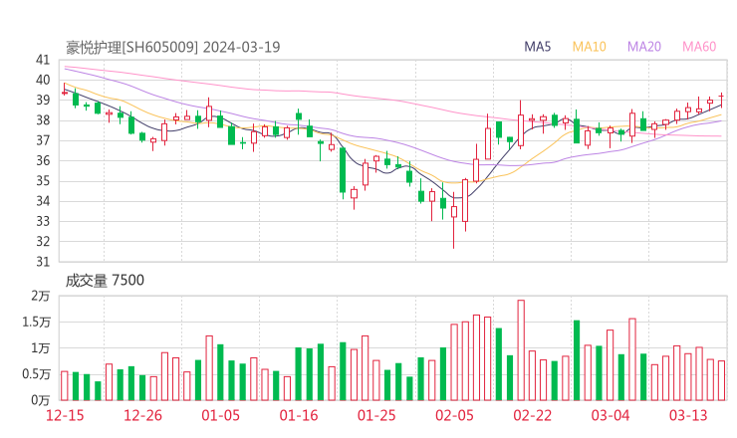
Task: Click the 03-04 date axis label
Action: pyautogui.click(x=611, y=415)
